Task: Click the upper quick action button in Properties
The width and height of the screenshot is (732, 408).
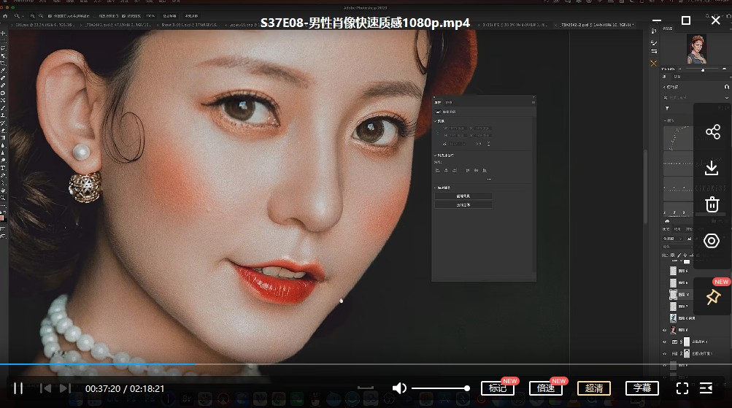Action: [463, 196]
